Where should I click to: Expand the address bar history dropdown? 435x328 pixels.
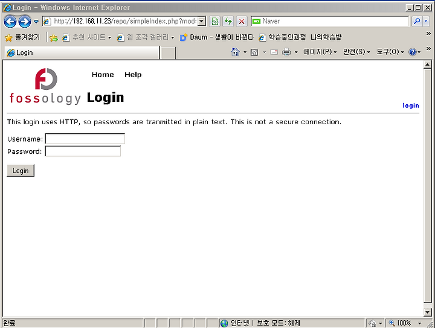(202, 21)
